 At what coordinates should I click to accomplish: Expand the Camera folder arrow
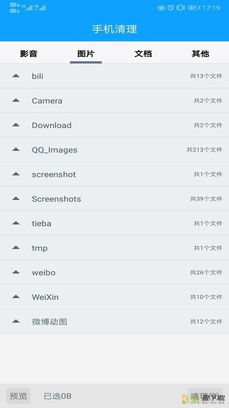click(16, 100)
